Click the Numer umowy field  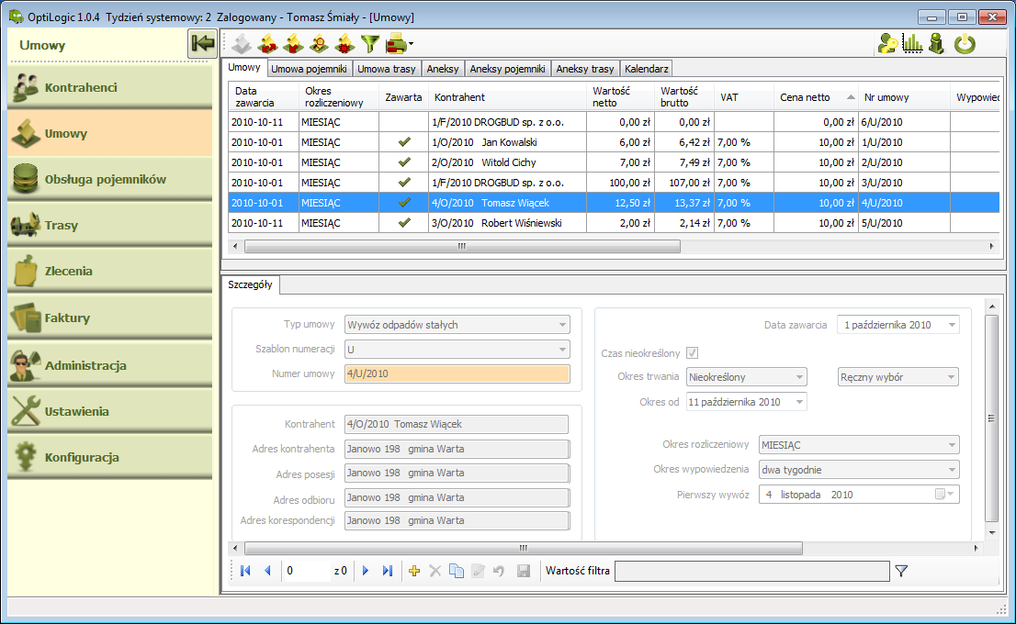[x=457, y=373]
